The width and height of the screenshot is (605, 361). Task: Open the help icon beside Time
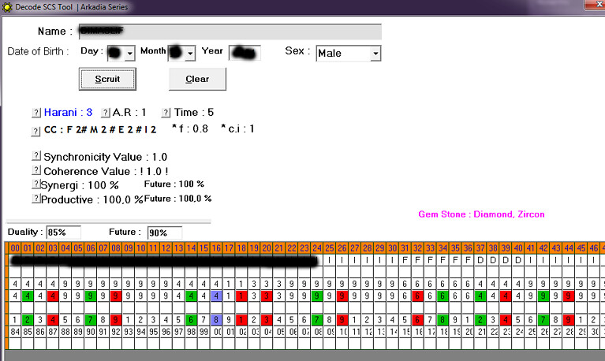[166, 113]
